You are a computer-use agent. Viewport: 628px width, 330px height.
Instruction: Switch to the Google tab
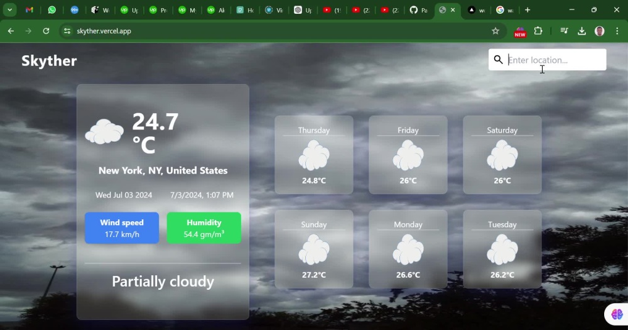(x=505, y=10)
